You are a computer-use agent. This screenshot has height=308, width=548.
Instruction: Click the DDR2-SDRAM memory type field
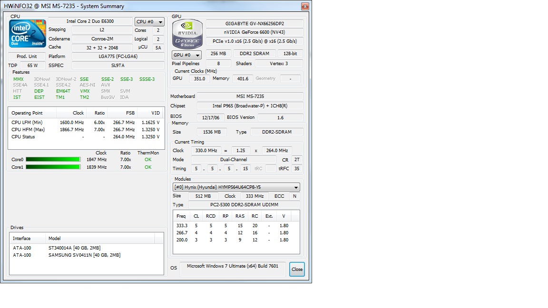coord(277,132)
